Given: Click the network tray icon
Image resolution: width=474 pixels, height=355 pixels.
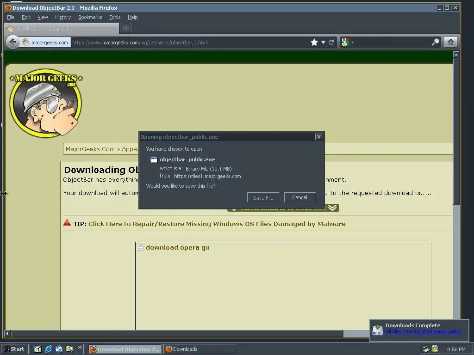Looking at the screenshot, I should click(x=426, y=349).
